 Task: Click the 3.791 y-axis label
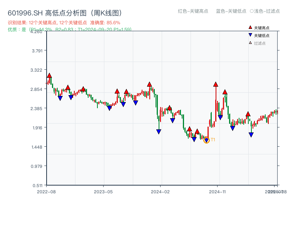pyautogui.click(x=37, y=51)
